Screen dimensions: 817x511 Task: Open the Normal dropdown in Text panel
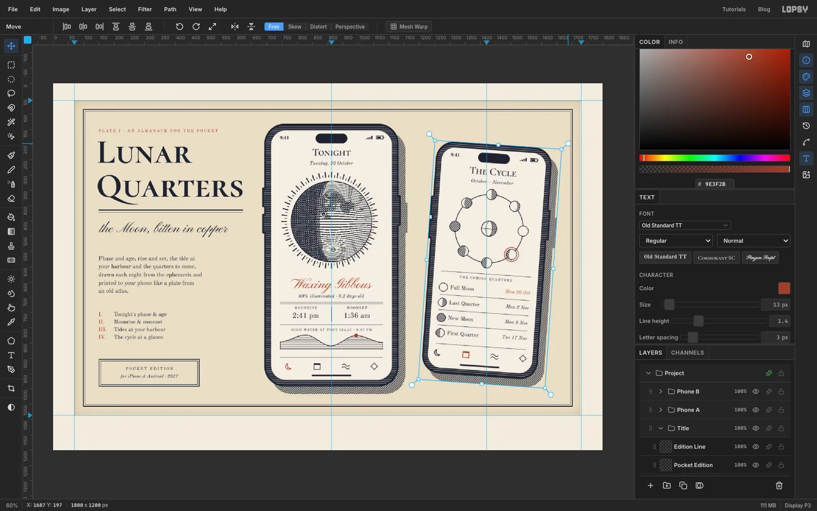pyautogui.click(x=754, y=241)
